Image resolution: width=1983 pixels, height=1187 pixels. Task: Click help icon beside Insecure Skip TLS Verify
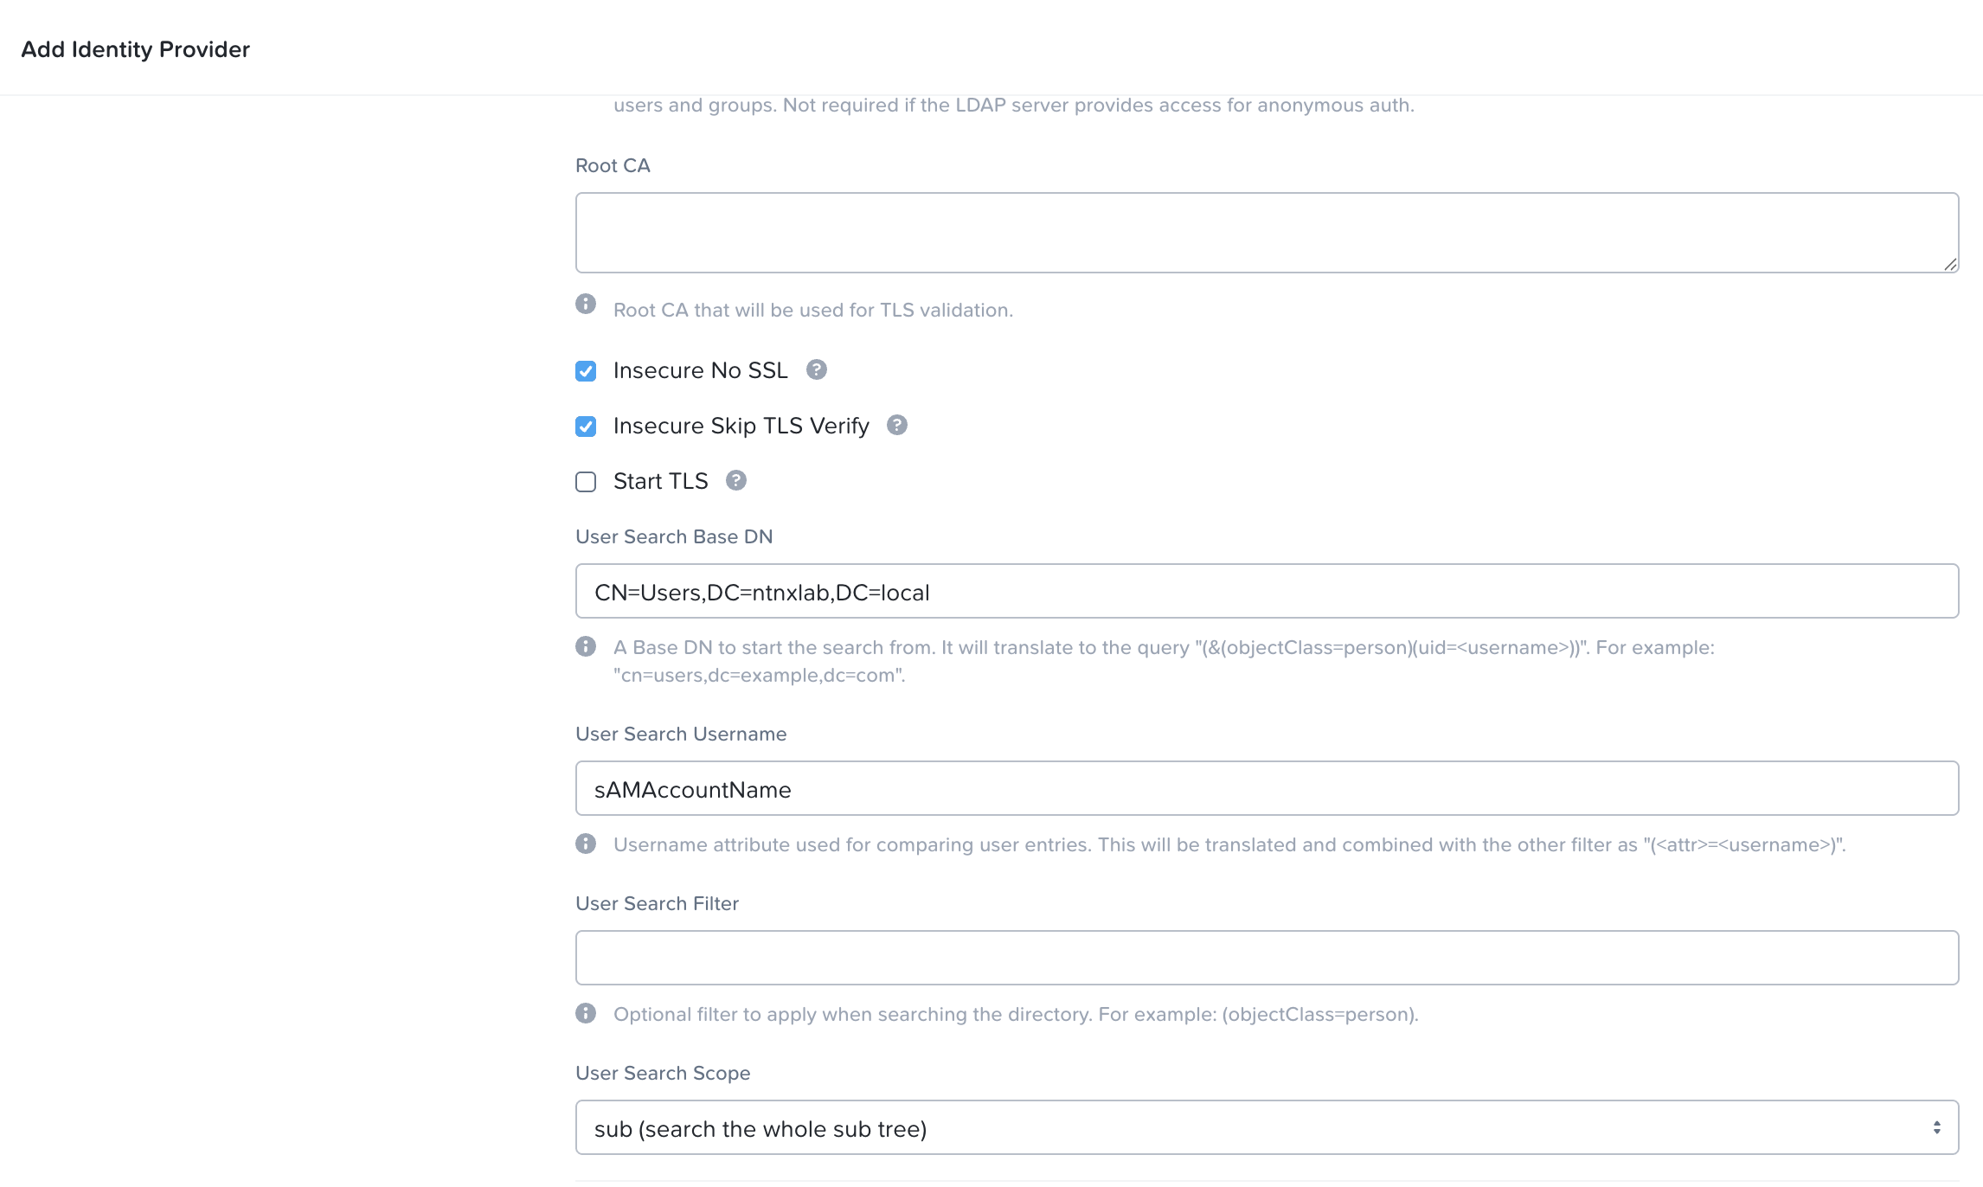pos(897,426)
